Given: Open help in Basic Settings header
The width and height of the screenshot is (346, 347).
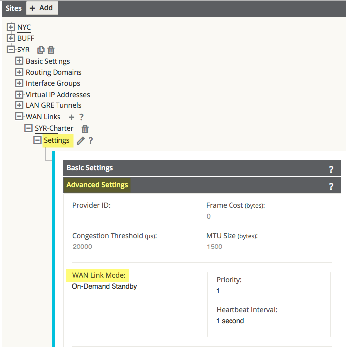Looking at the screenshot, I should click(331, 169).
